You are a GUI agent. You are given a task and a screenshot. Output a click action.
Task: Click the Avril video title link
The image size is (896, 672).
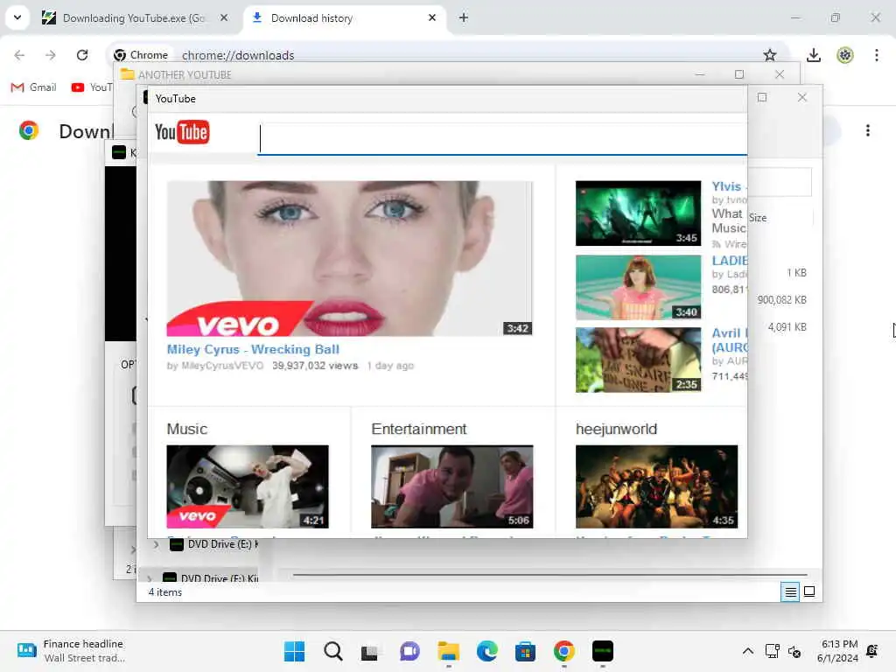click(729, 340)
